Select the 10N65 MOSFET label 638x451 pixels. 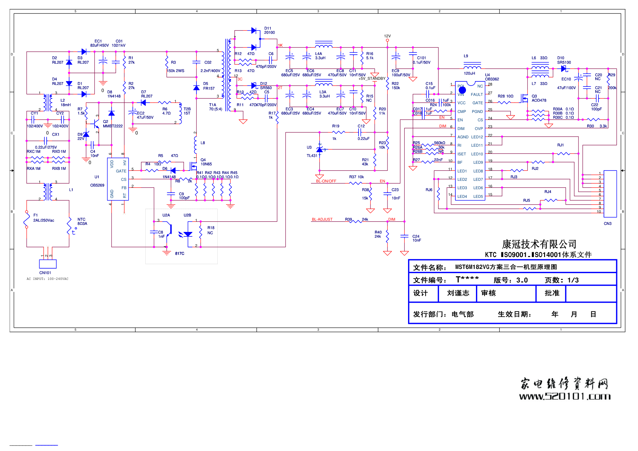pos(206,164)
